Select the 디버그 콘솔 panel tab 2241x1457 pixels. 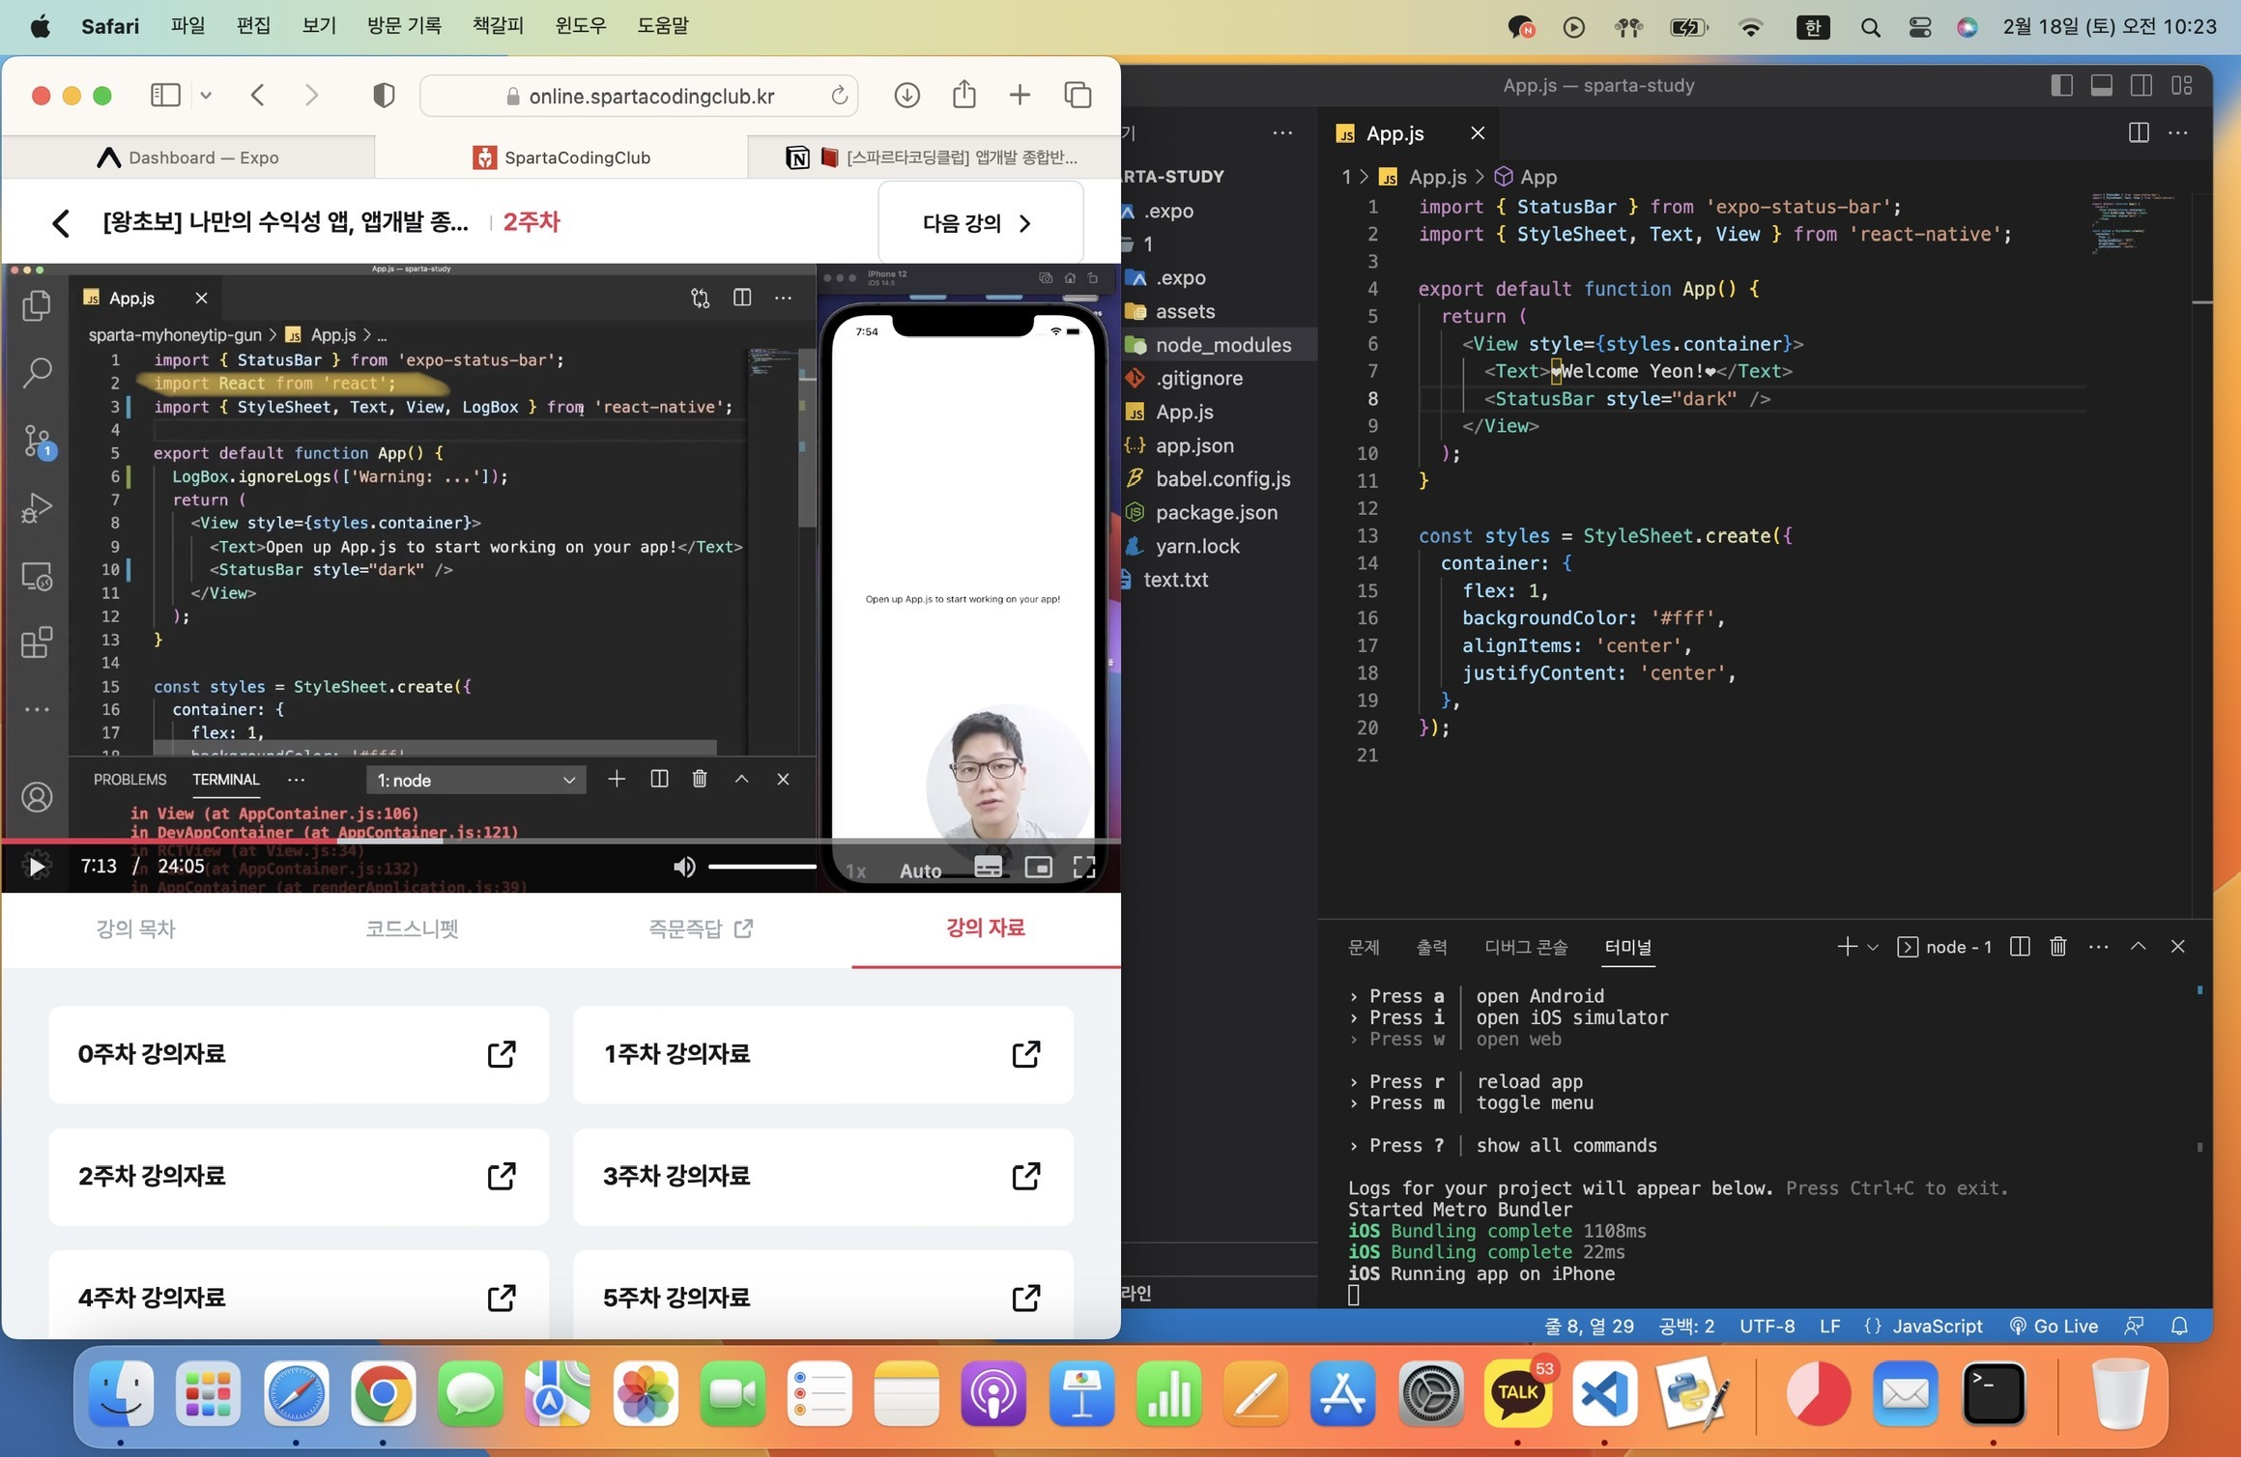point(1526,947)
